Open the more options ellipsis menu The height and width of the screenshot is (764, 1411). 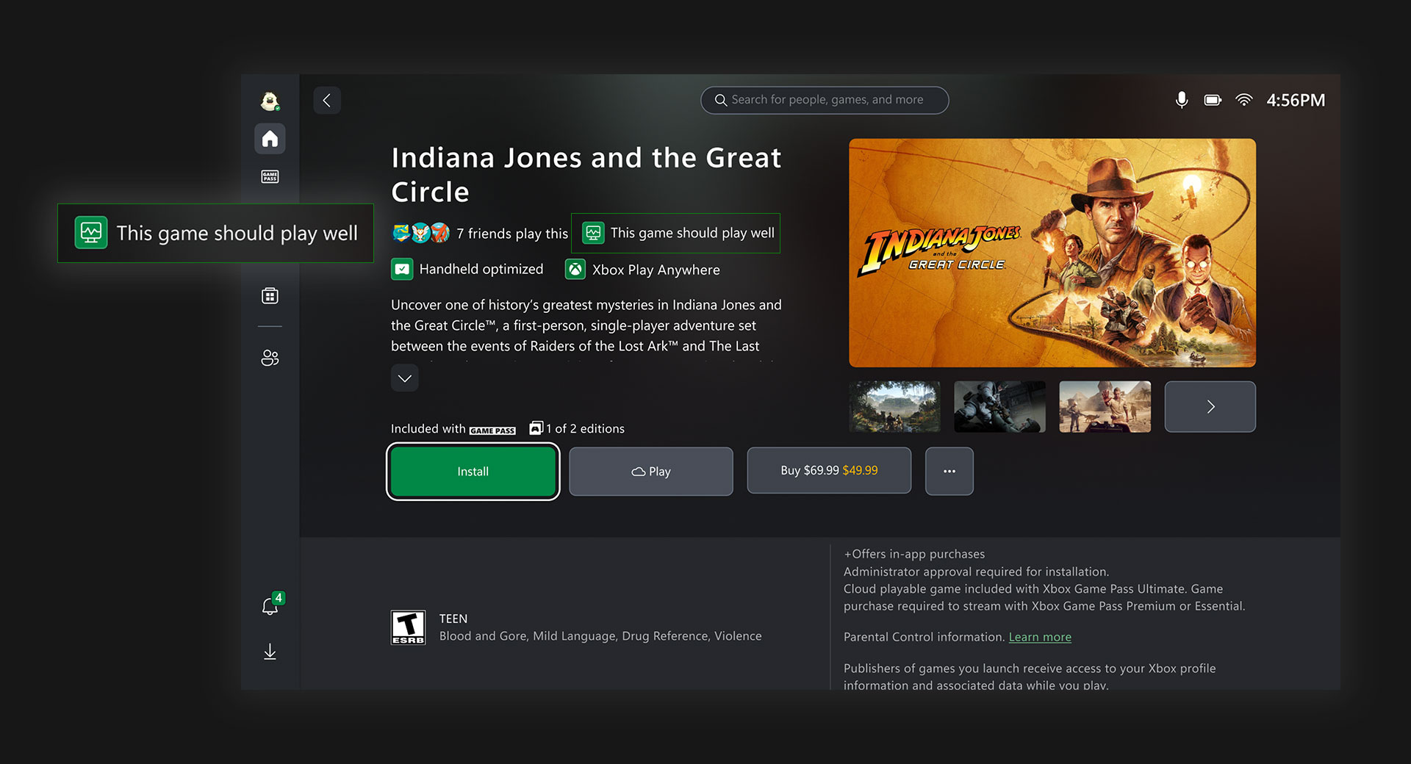pyautogui.click(x=949, y=471)
